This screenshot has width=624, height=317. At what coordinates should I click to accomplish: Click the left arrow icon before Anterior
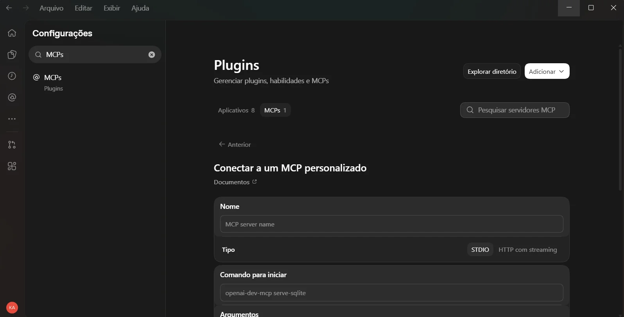tap(222, 144)
